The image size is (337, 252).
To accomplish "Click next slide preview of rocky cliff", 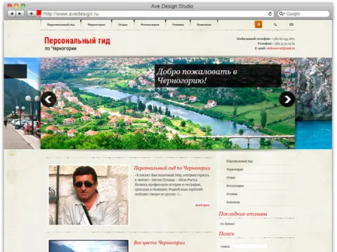I will [313, 103].
